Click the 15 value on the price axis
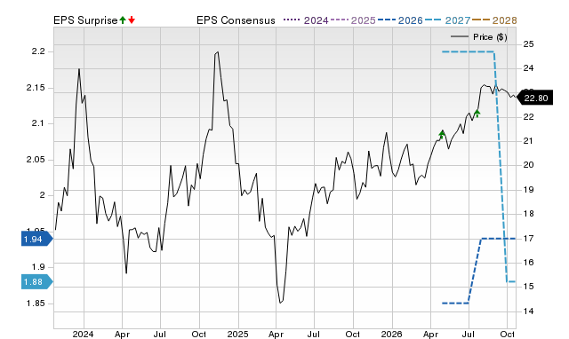 click(528, 287)
